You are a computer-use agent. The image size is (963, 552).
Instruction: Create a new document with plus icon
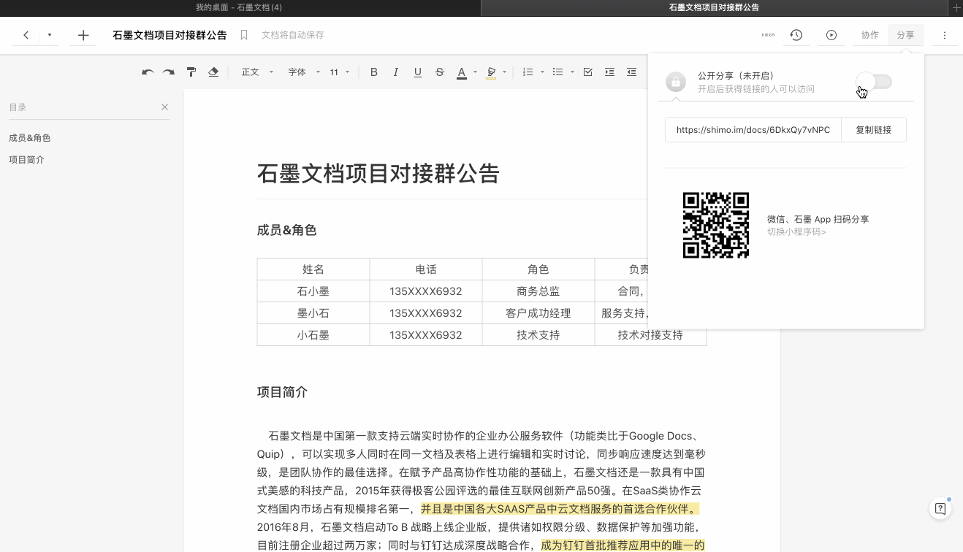point(83,35)
